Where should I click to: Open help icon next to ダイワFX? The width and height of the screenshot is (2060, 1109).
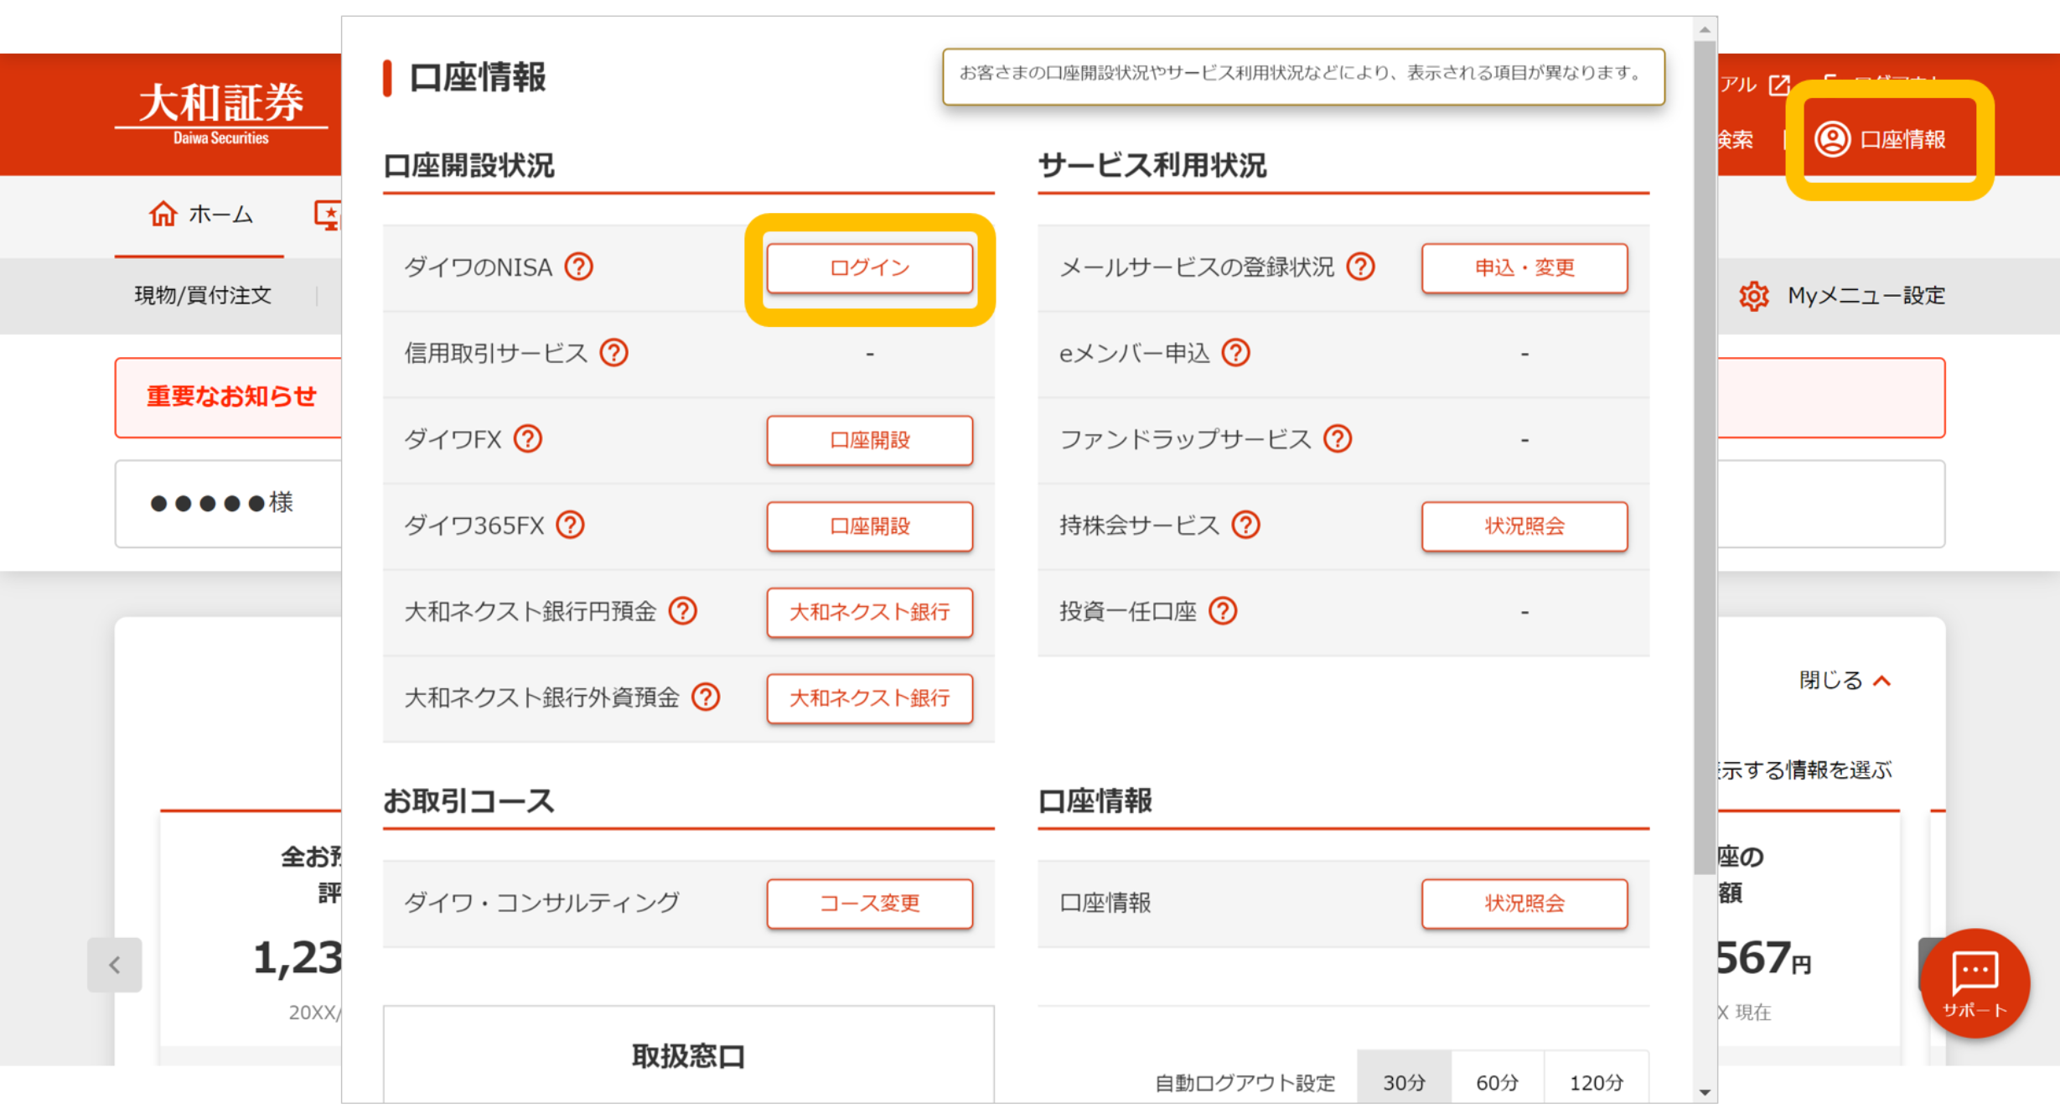[528, 439]
